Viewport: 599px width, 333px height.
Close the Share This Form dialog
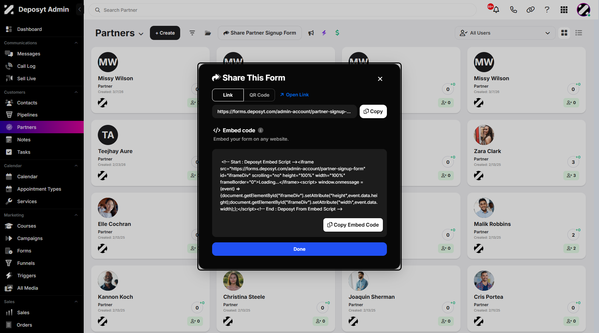tap(380, 79)
